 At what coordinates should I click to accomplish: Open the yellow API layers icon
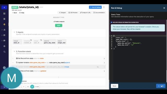[x=4, y=24]
